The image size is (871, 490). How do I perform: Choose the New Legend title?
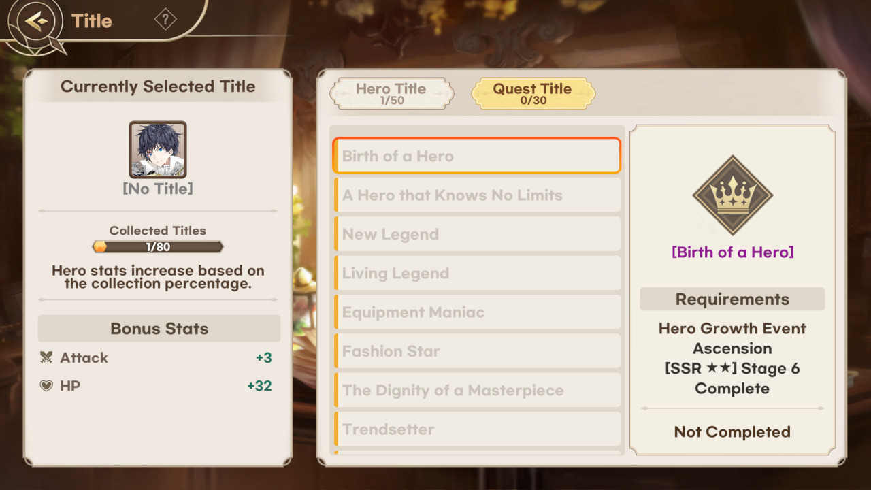coord(476,234)
